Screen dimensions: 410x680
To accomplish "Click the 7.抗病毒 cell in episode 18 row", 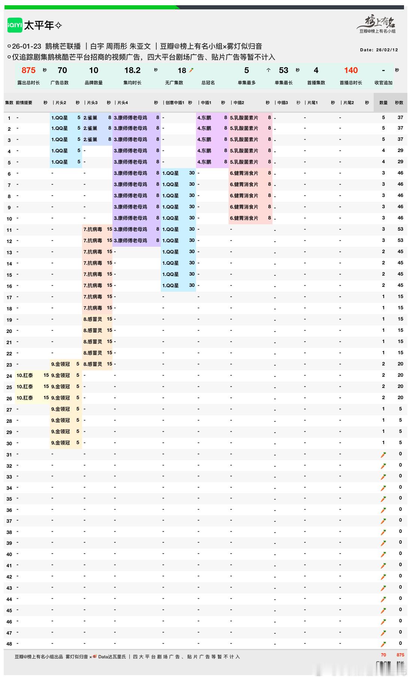I will [93, 308].
